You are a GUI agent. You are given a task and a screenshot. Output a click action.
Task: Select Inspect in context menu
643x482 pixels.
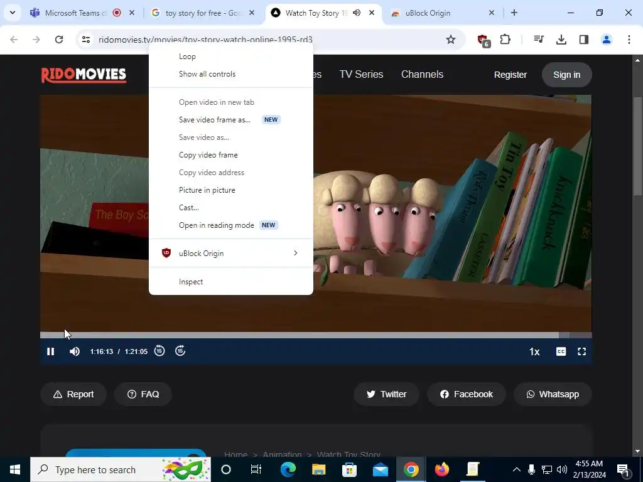point(231,282)
